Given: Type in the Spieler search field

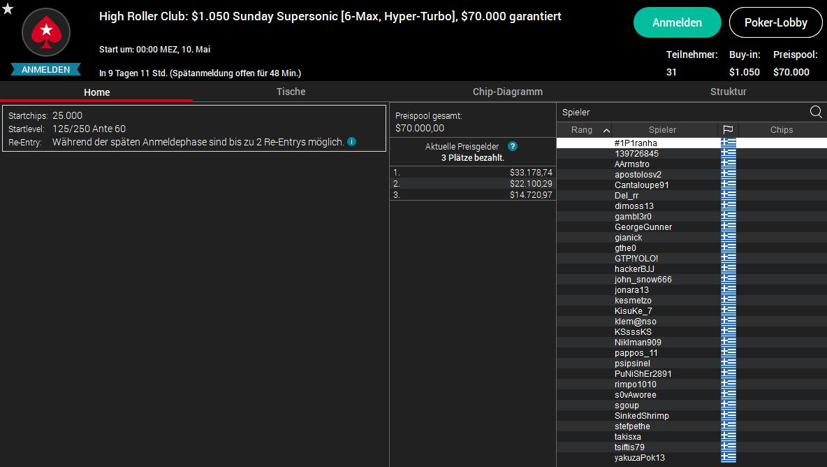Looking at the screenshot, I should click(681, 112).
